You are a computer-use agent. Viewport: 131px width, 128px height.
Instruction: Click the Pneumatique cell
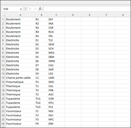(21, 82)
